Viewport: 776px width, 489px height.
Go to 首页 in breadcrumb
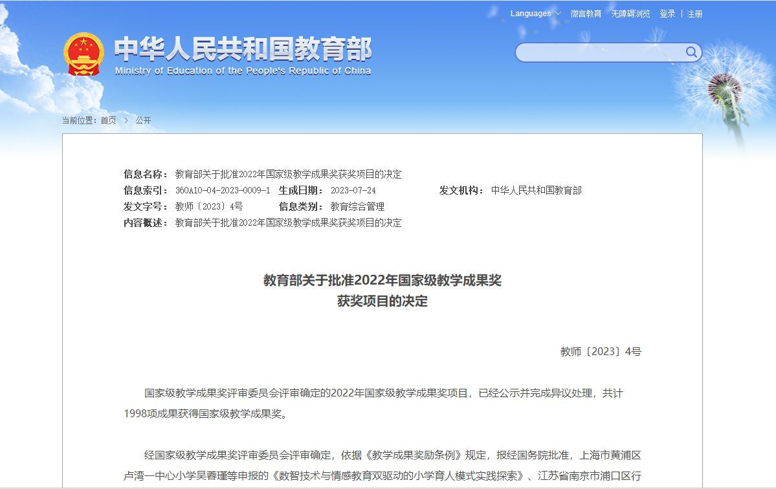(x=108, y=120)
